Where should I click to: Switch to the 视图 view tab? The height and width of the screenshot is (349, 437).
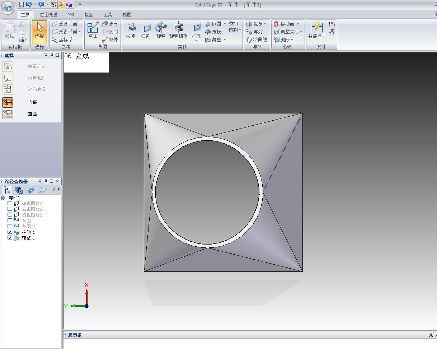point(127,15)
